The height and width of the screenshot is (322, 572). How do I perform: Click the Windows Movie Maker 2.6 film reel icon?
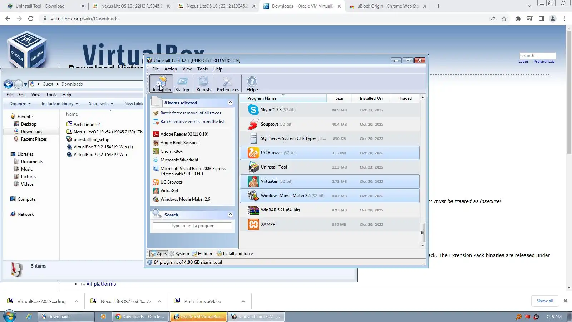[253, 196]
